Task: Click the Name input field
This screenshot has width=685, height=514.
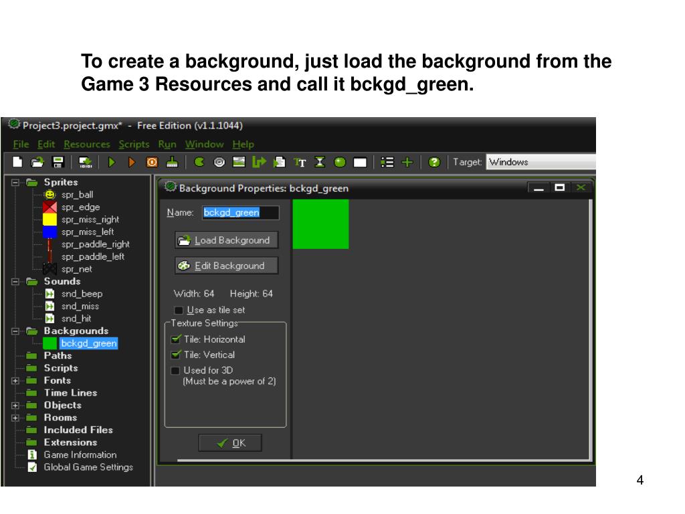Action: tap(241, 212)
